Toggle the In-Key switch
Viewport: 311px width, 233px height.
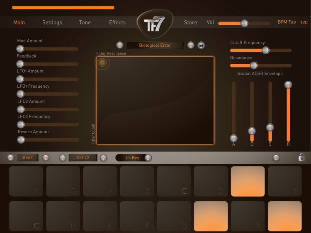click(134, 158)
